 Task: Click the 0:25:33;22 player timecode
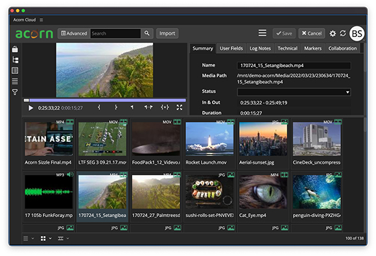pos(49,108)
